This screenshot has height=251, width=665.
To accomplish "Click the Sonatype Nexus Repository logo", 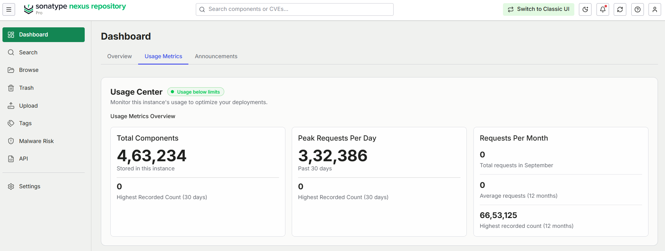I will (x=75, y=9).
